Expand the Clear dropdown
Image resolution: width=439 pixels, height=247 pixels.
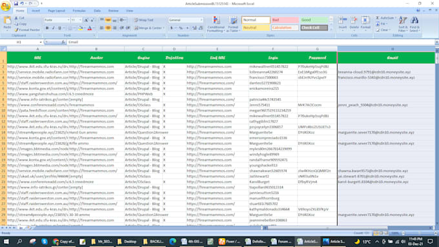390,30
